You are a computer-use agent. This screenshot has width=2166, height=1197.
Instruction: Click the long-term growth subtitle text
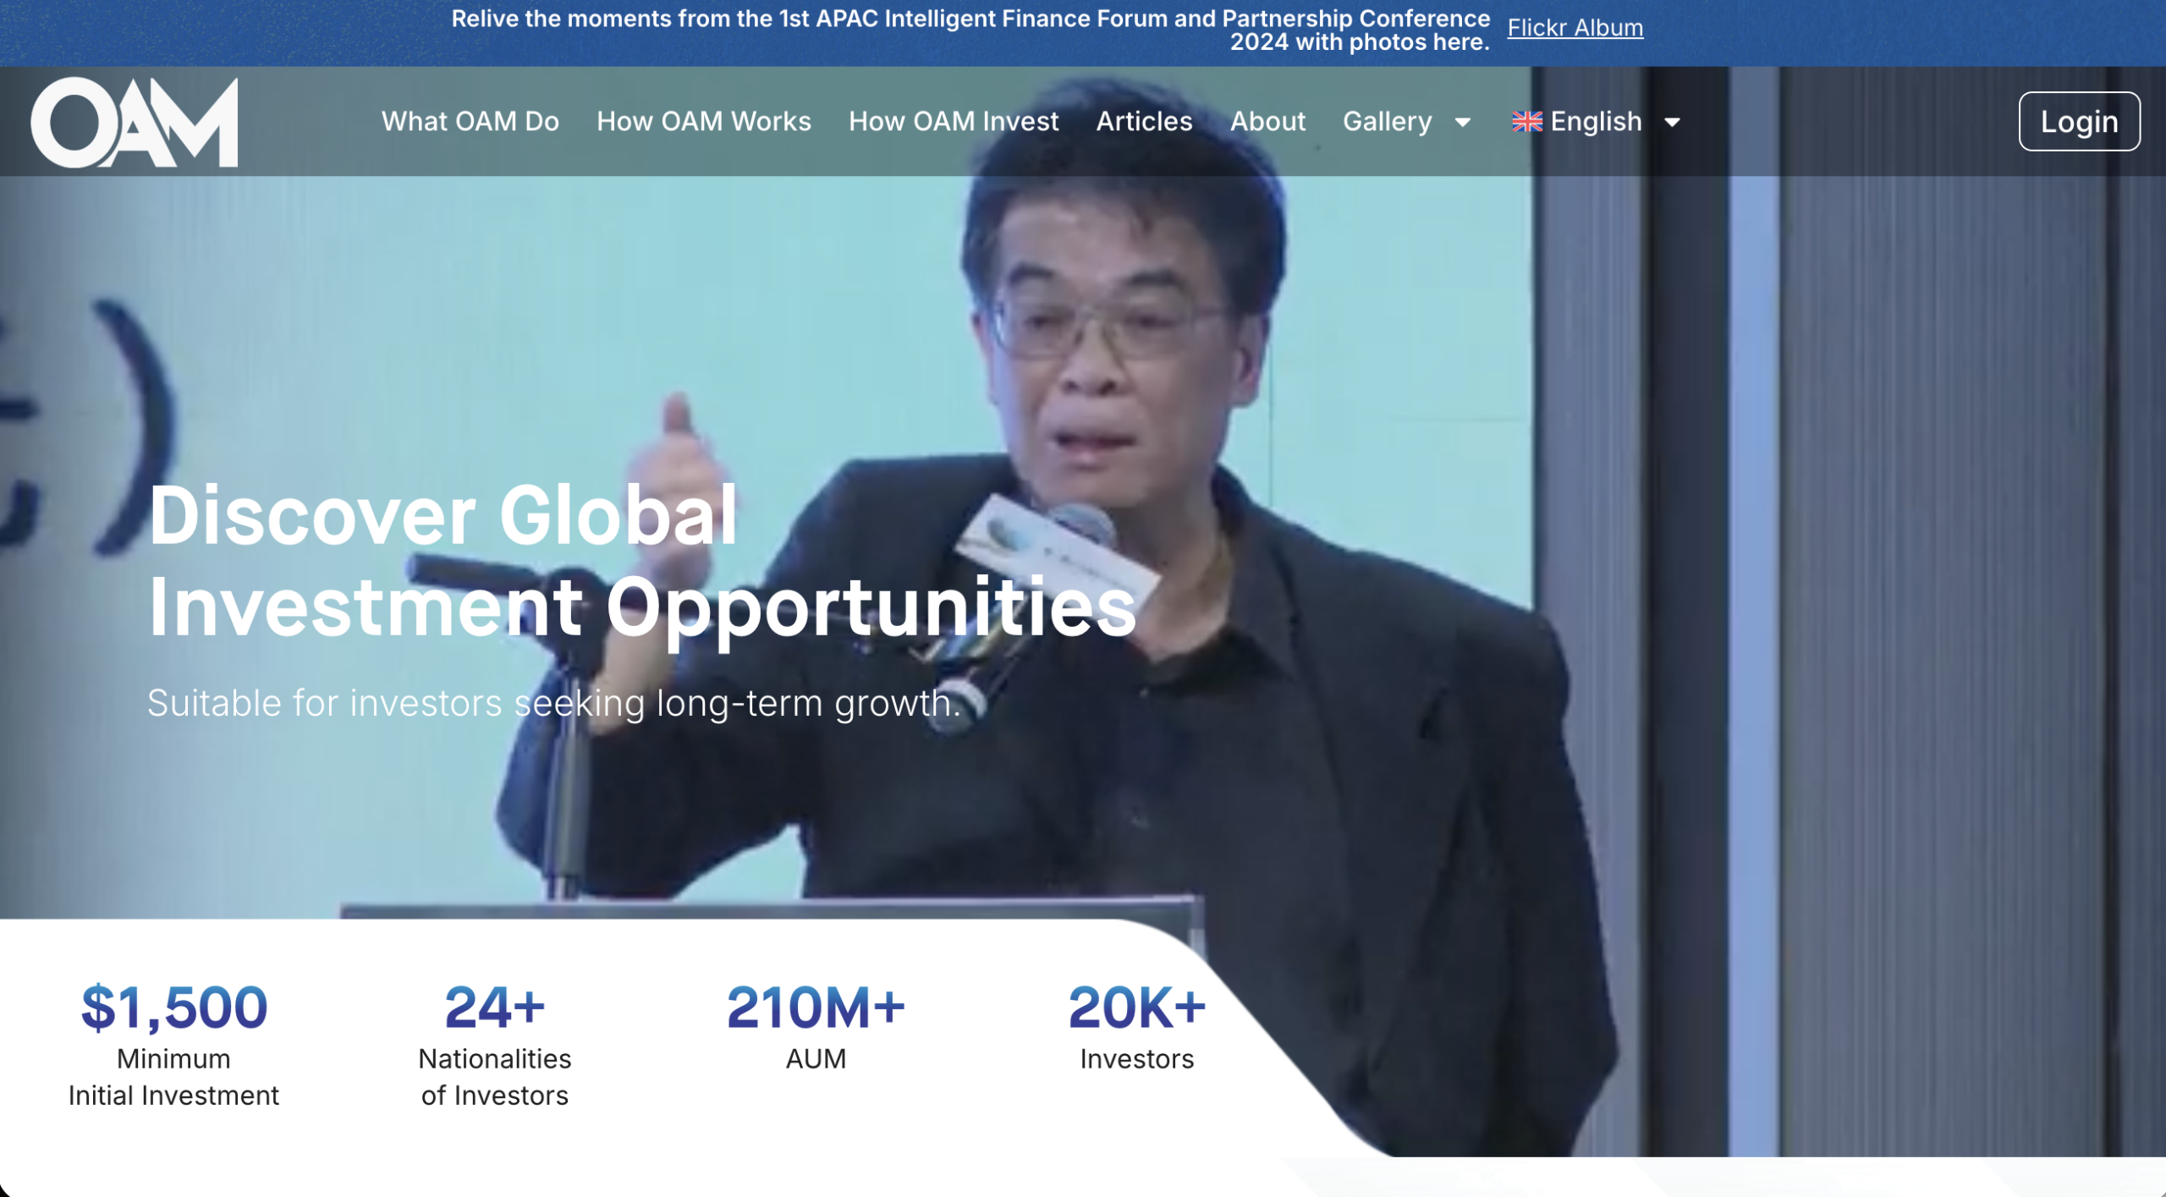click(553, 703)
